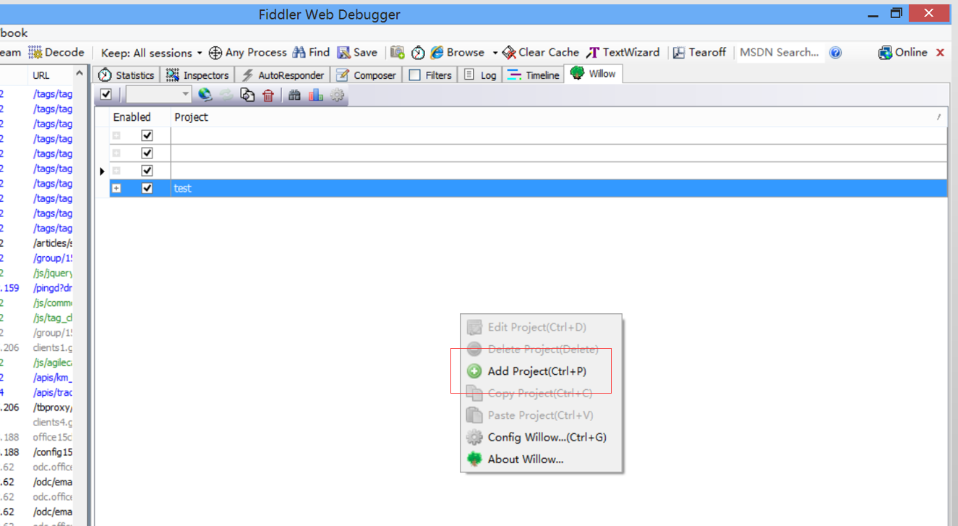This screenshot has height=526, width=958.
Task: Expand the second project row
Action: pos(116,153)
